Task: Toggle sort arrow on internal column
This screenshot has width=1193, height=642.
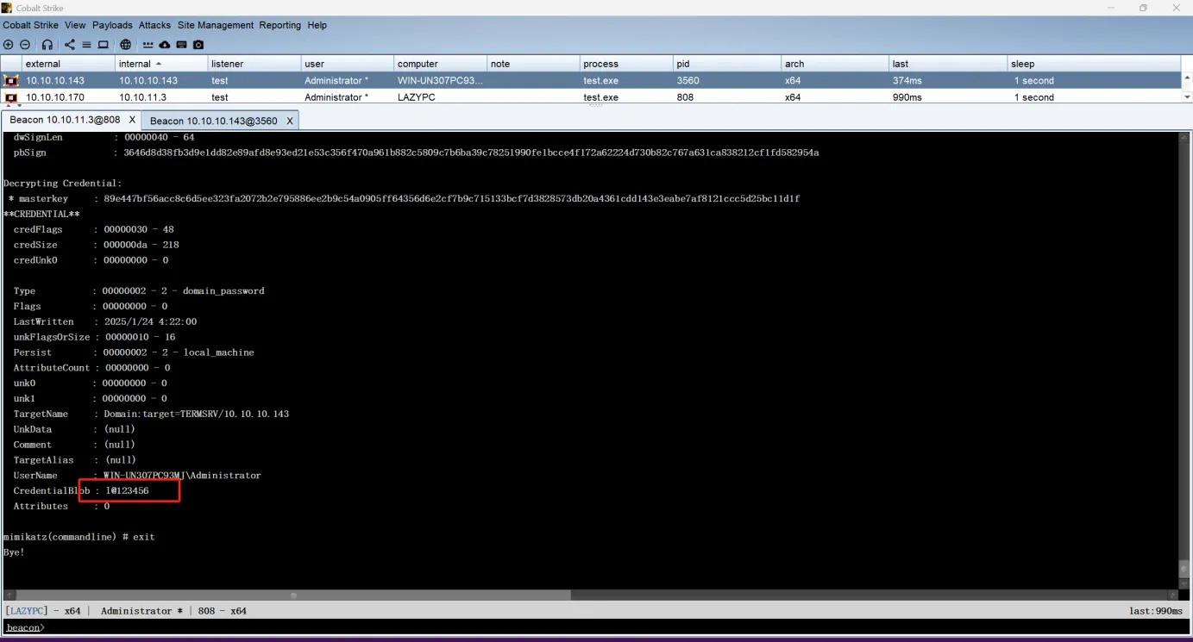Action: point(159,64)
